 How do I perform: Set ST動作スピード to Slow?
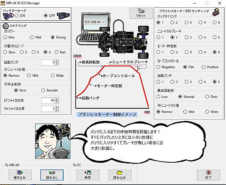(x=9, y=52)
